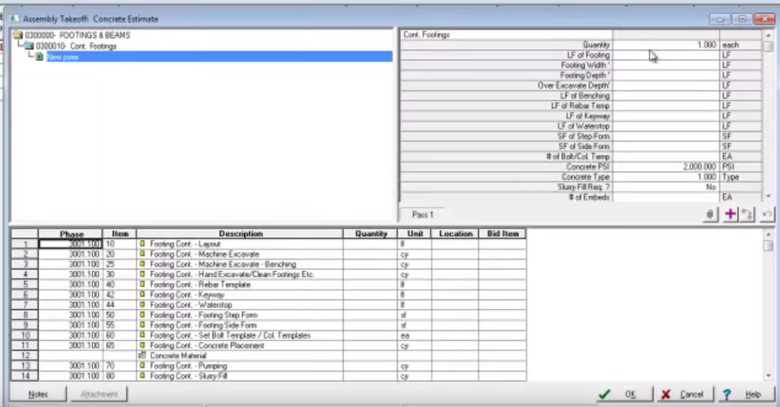This screenshot has width=780, height=407.
Task: Click item icon for Footing Cont. - Pumping
Action: click(x=142, y=366)
